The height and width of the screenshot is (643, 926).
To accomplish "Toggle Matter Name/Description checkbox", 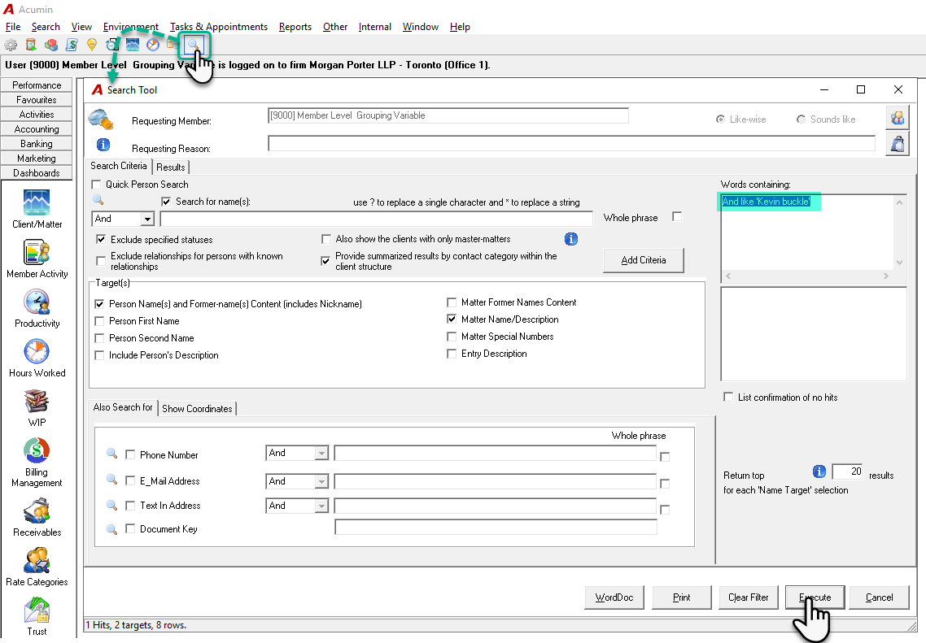I will click(x=452, y=319).
